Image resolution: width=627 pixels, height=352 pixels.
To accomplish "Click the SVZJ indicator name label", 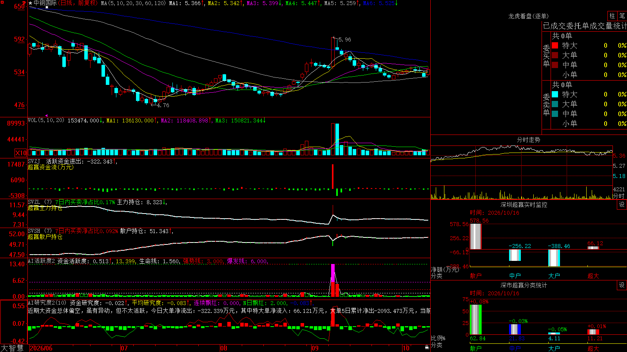I will [x=34, y=162].
